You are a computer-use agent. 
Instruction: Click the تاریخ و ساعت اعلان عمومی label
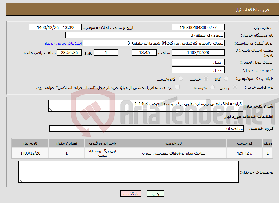point(109,28)
